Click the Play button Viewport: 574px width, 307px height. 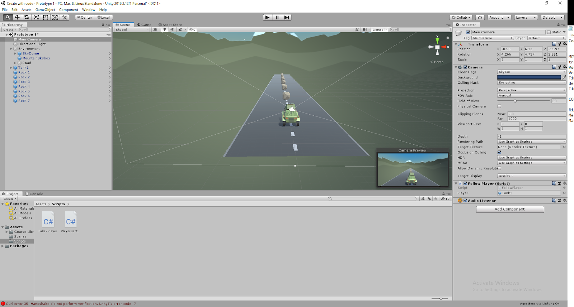[x=267, y=17]
